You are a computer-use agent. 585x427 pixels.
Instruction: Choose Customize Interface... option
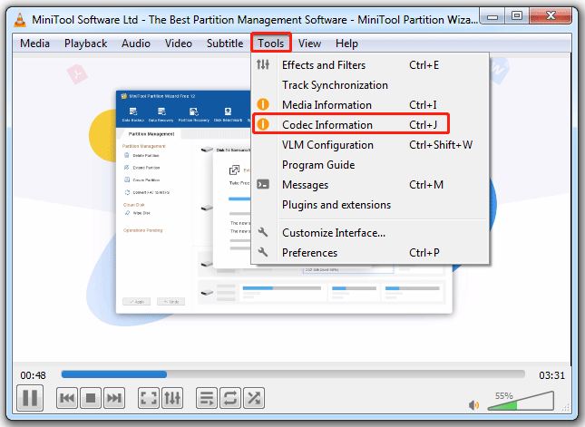[x=370, y=233]
